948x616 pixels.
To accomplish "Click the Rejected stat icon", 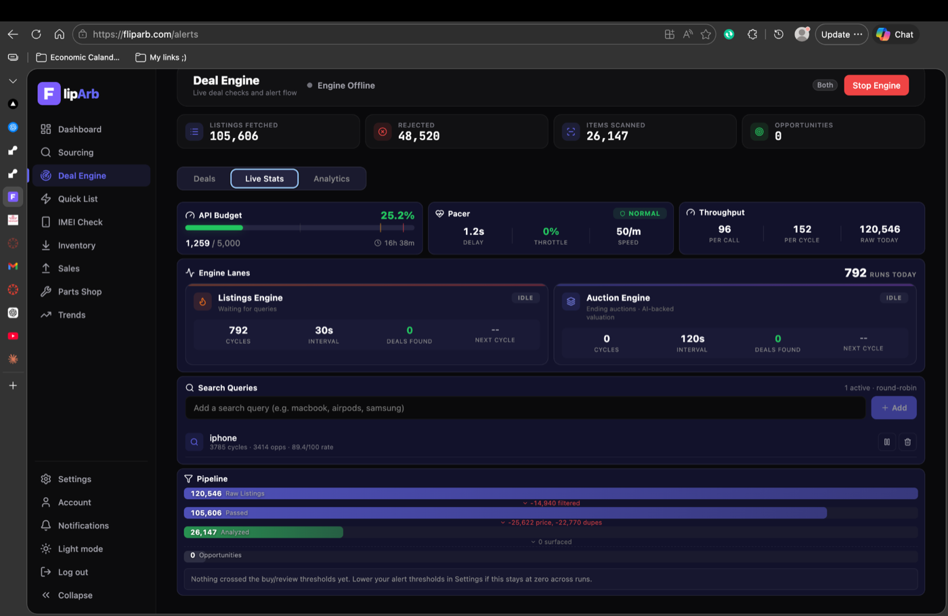I will [x=383, y=131].
